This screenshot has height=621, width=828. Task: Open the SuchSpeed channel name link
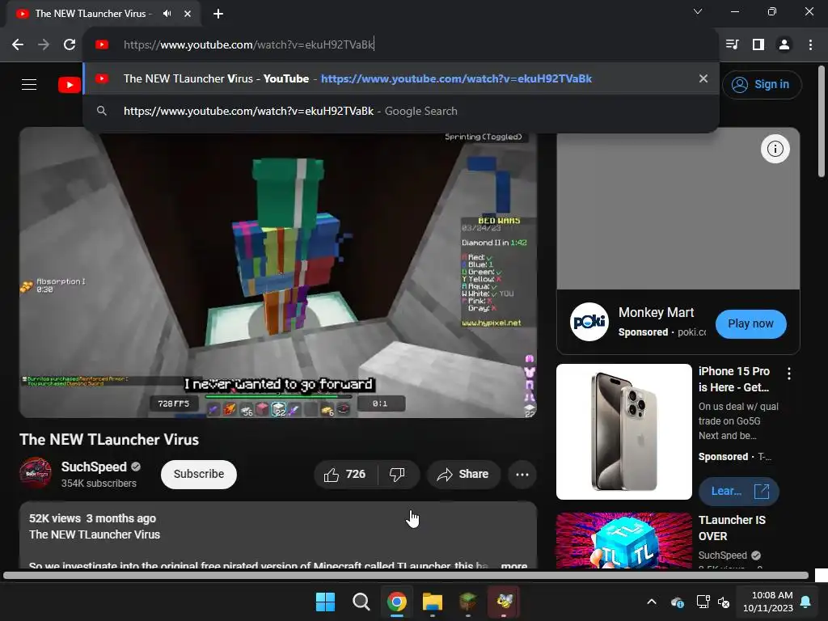(94, 467)
